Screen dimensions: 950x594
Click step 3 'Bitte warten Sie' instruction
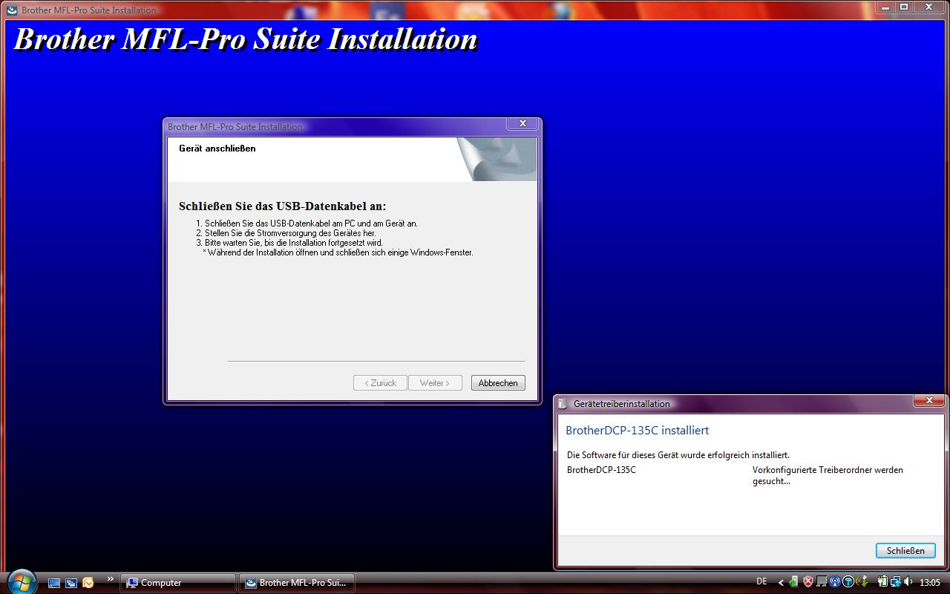tap(289, 243)
